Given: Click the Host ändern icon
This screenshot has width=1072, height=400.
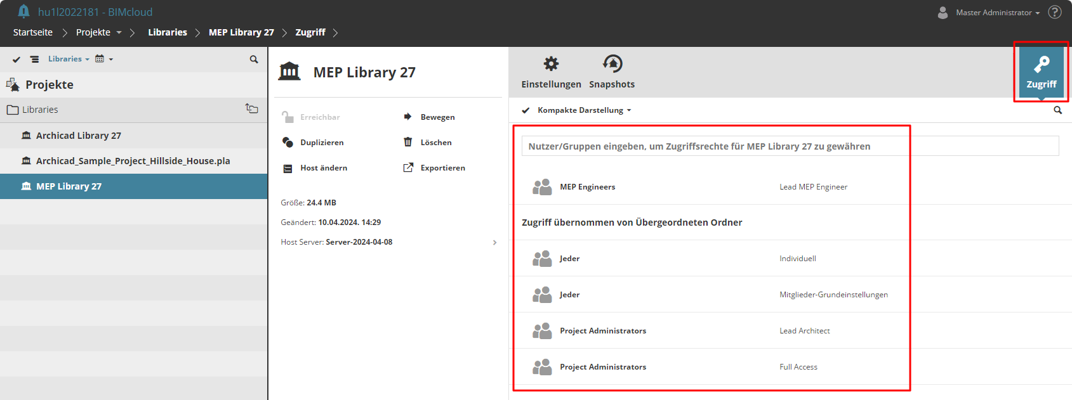Looking at the screenshot, I should [288, 168].
